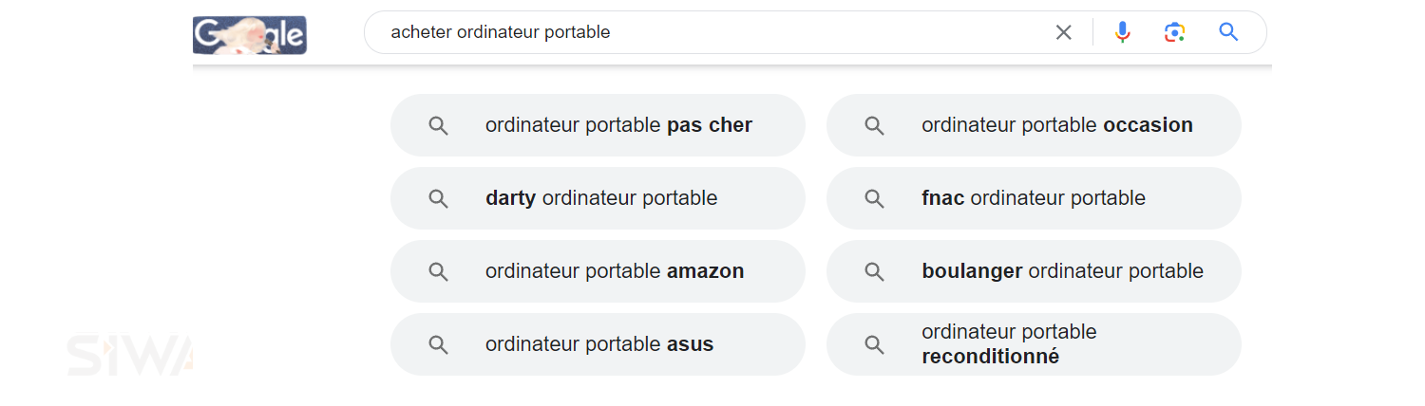Open "ordinateur portable reconditionné" suggestion
This screenshot has width=1425, height=406.
[x=1009, y=344]
